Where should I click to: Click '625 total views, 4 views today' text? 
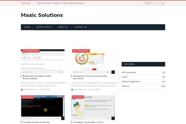[87, 90]
